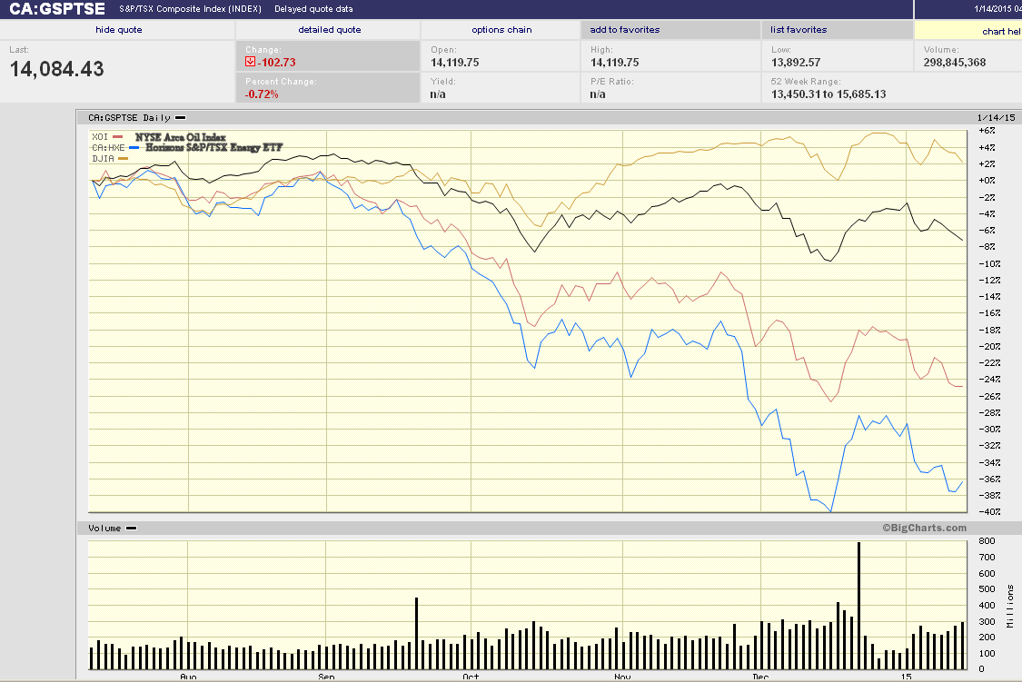Click the red down-arrow change icon

point(251,62)
